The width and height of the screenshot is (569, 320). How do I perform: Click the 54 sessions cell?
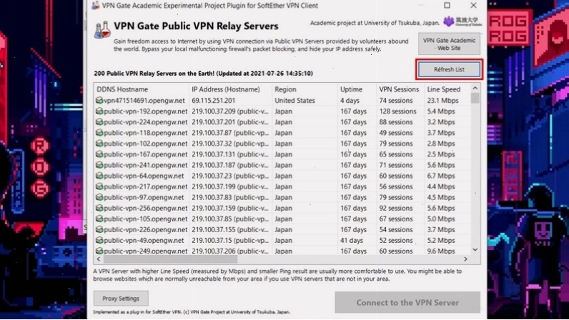coord(396,229)
